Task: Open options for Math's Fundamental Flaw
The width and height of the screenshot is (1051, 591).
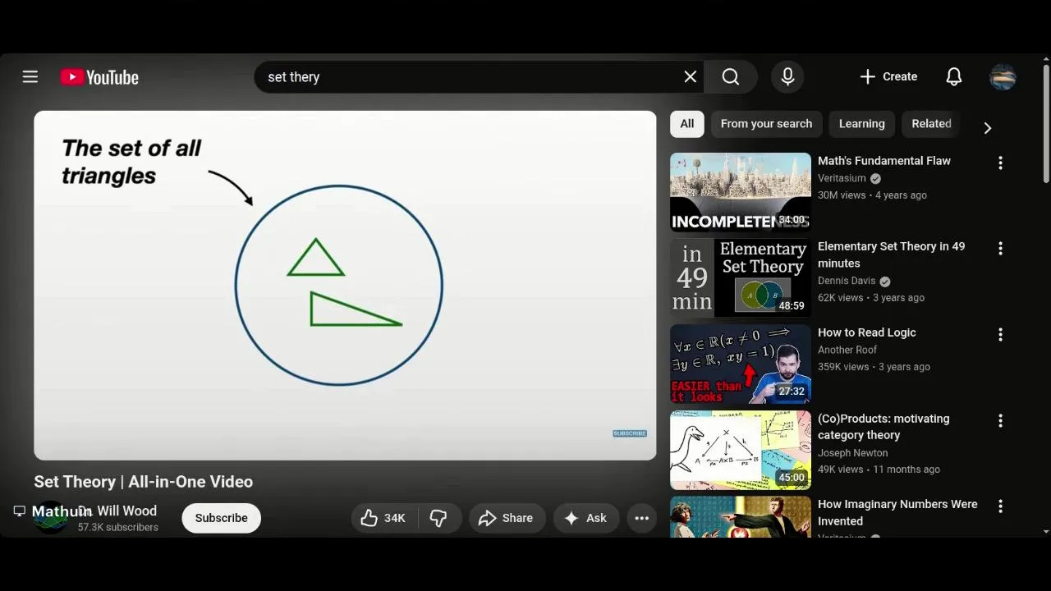Action: [x=1000, y=163]
